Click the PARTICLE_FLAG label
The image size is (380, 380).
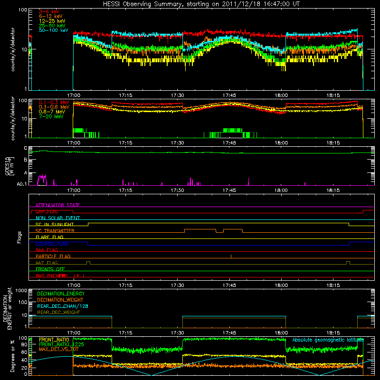click(53, 256)
